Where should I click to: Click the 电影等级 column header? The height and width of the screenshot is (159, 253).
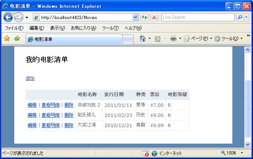pos(177,94)
